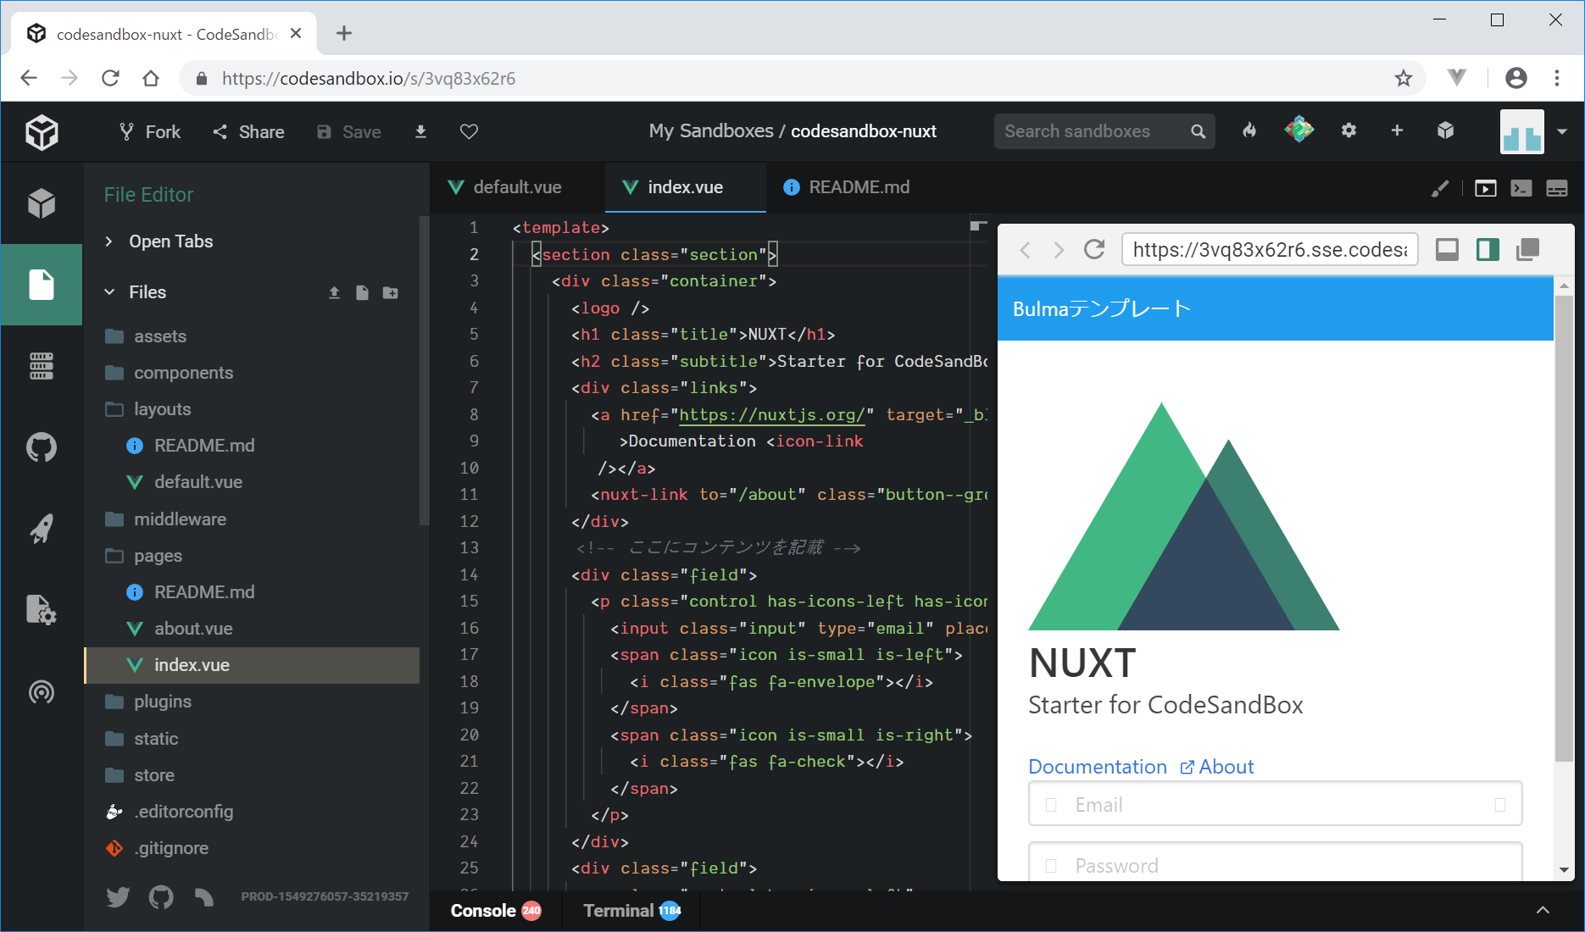
Task: Open the GitHub panel in sidebar
Action: click(x=41, y=447)
